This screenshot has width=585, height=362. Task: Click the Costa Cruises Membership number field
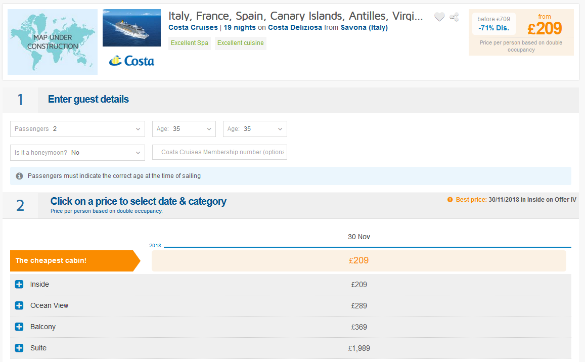pos(219,152)
